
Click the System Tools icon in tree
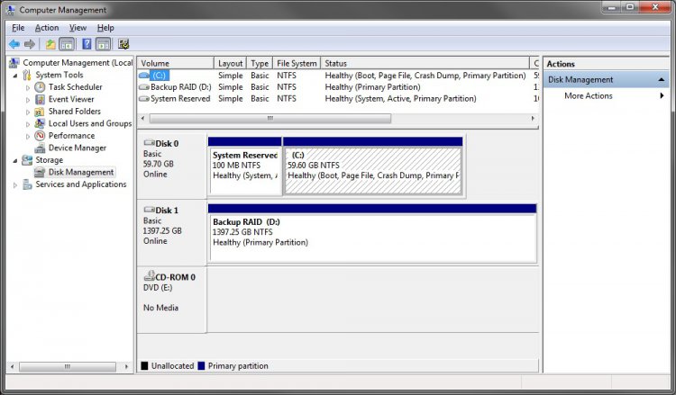27,75
